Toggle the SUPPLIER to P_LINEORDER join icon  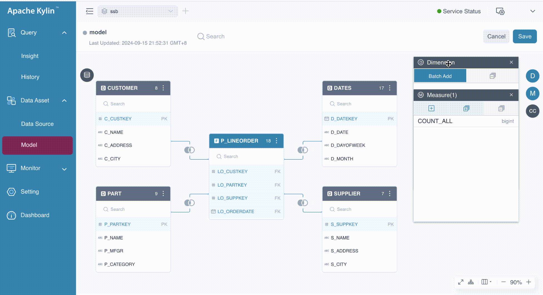coord(303,203)
